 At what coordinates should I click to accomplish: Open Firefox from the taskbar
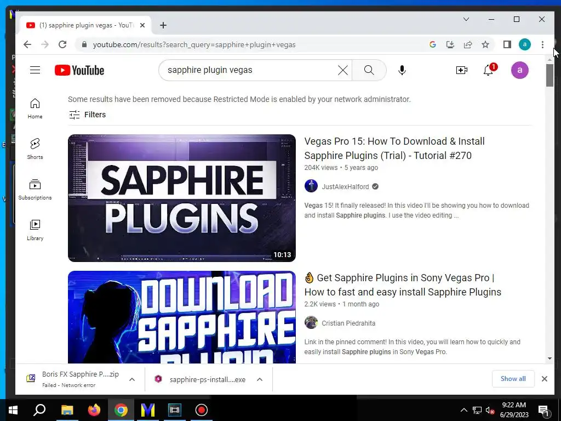(94, 410)
